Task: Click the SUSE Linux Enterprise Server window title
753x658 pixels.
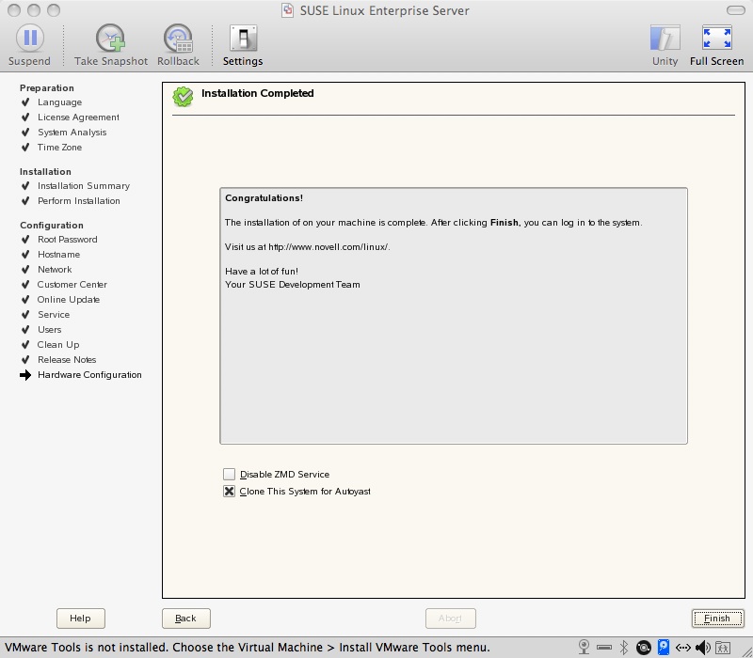Action: click(x=384, y=10)
